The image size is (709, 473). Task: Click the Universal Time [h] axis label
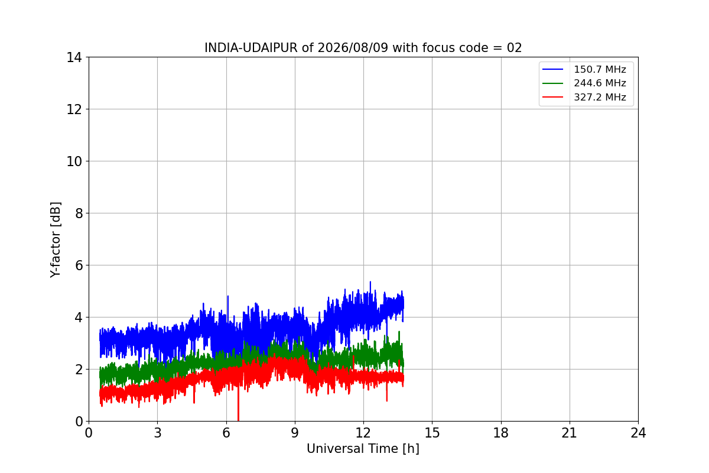coord(363,449)
